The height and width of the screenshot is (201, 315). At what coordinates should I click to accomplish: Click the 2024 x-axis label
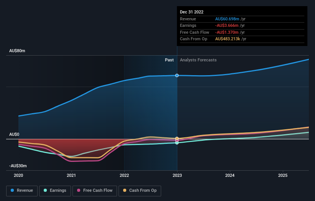[230, 175]
